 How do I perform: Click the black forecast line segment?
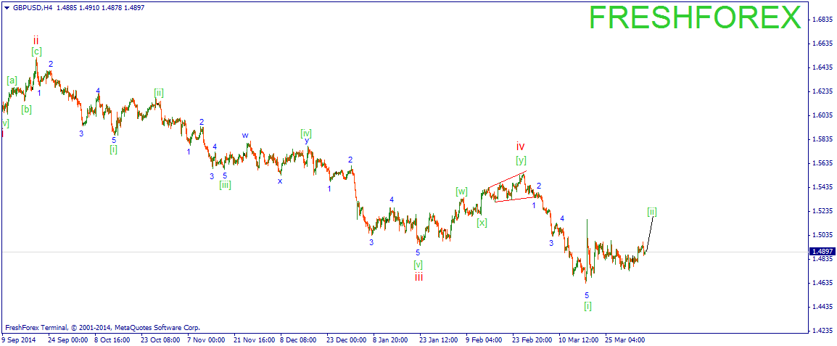click(650, 235)
